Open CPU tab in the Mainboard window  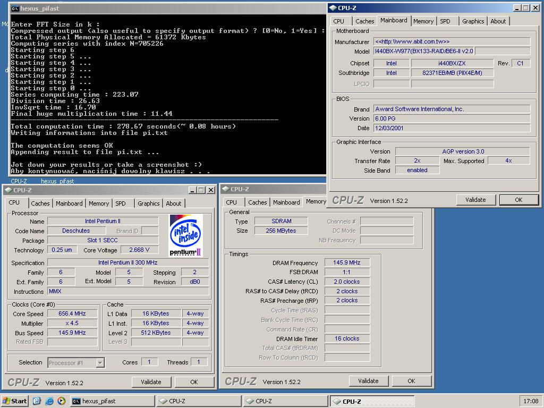(x=338, y=21)
